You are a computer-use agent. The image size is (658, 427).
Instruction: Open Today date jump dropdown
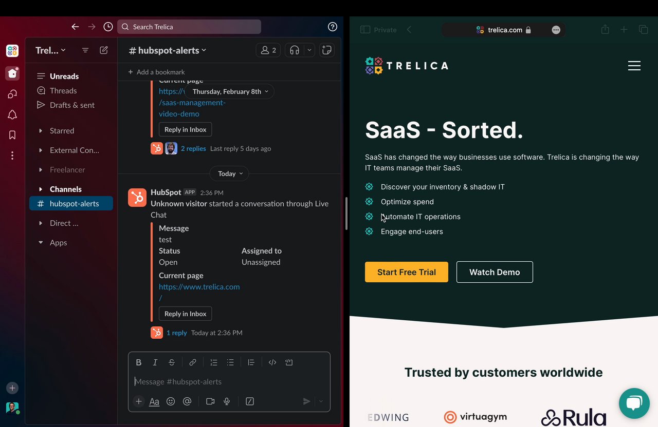coord(229,173)
